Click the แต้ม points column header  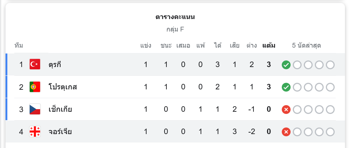(x=269, y=46)
